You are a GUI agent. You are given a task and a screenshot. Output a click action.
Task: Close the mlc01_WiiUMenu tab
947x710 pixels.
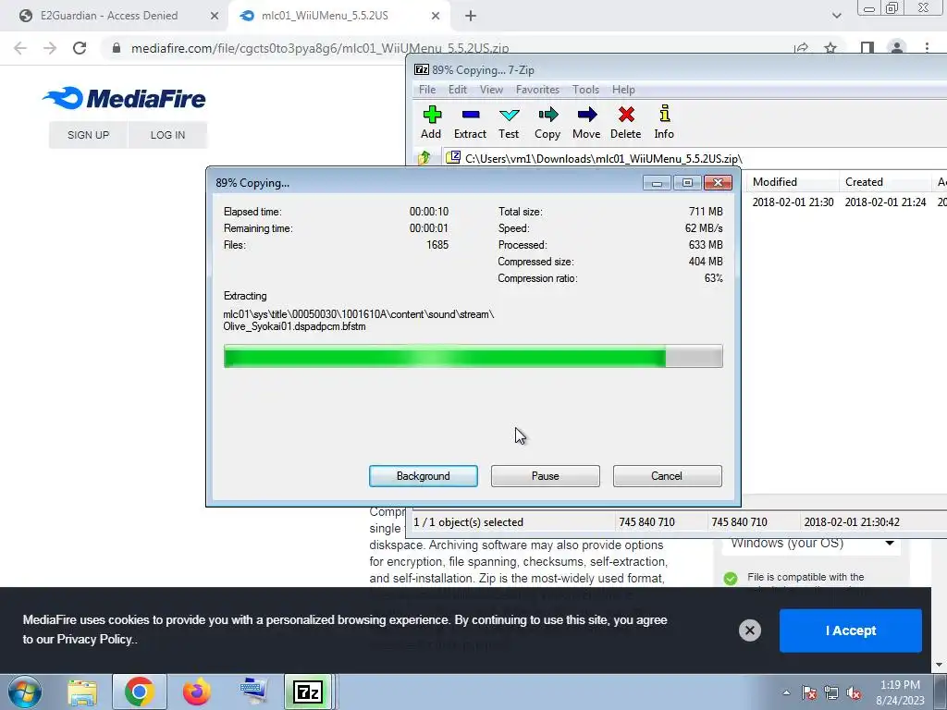click(436, 16)
